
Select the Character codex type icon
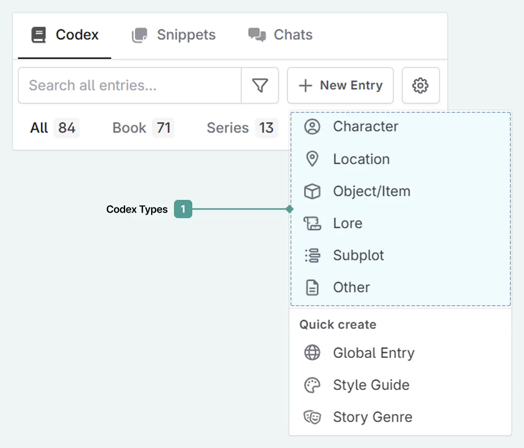tap(312, 127)
